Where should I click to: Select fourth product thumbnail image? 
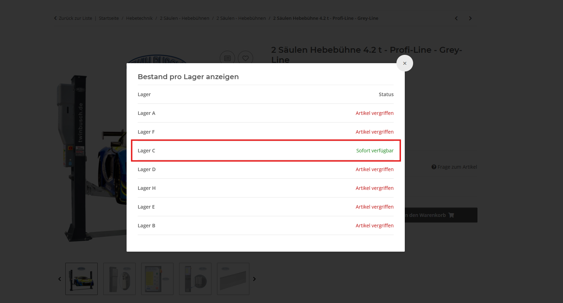click(x=195, y=279)
